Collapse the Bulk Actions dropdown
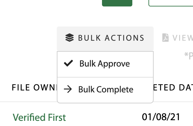Screen dimensions: 193x126 point(105,38)
